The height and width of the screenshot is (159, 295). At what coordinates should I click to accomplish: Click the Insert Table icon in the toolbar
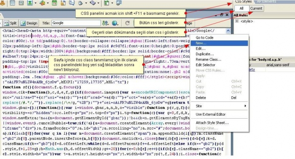[x=12, y=3]
